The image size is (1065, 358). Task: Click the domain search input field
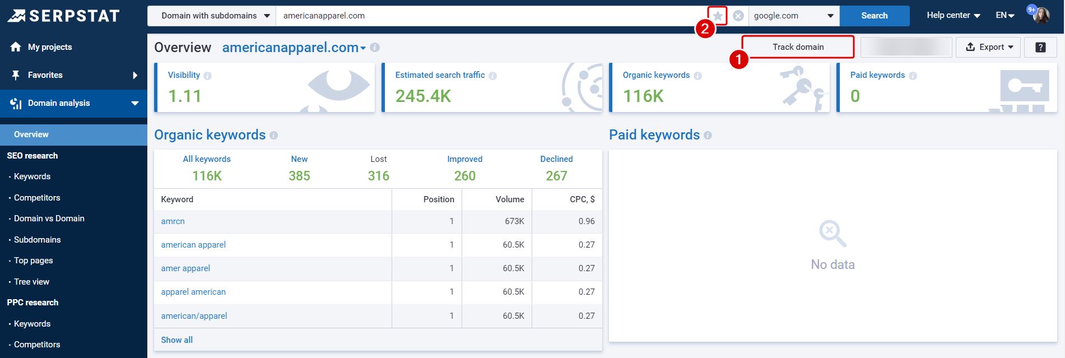[487, 16]
